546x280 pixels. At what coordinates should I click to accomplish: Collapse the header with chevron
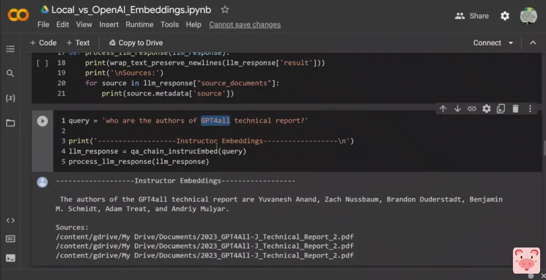(533, 43)
